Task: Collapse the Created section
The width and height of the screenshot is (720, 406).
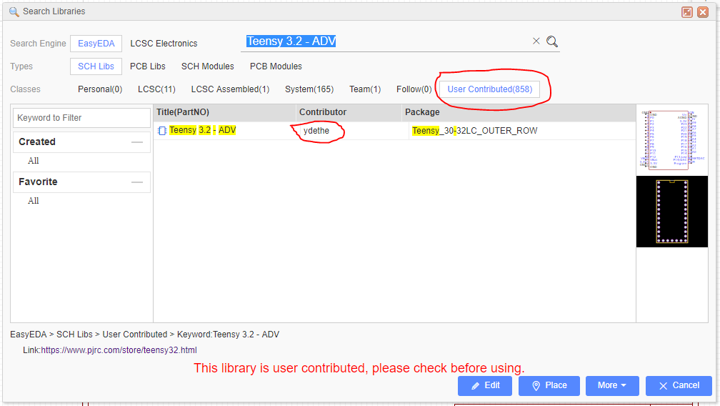Action: click(x=137, y=142)
